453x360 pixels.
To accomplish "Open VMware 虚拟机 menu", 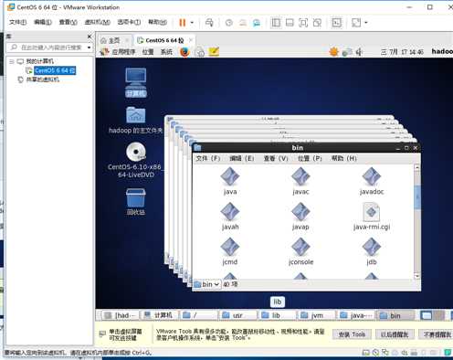I will pyautogui.click(x=97, y=22).
